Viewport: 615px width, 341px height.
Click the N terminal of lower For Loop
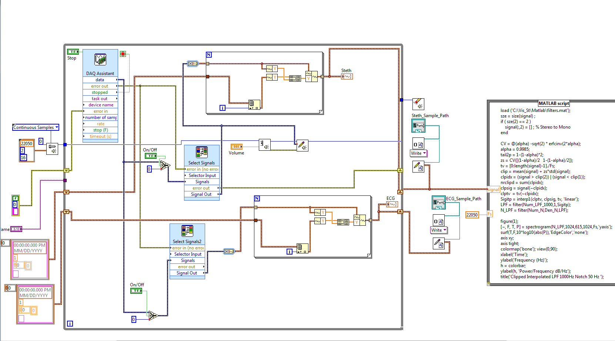pos(257,198)
